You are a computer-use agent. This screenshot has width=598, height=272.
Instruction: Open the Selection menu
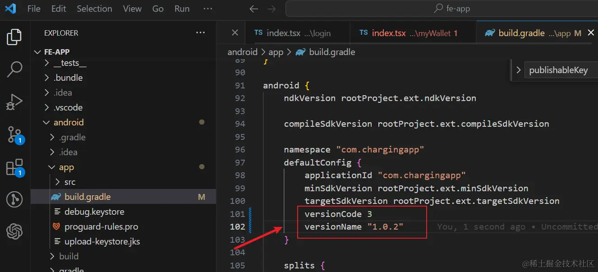click(x=94, y=9)
